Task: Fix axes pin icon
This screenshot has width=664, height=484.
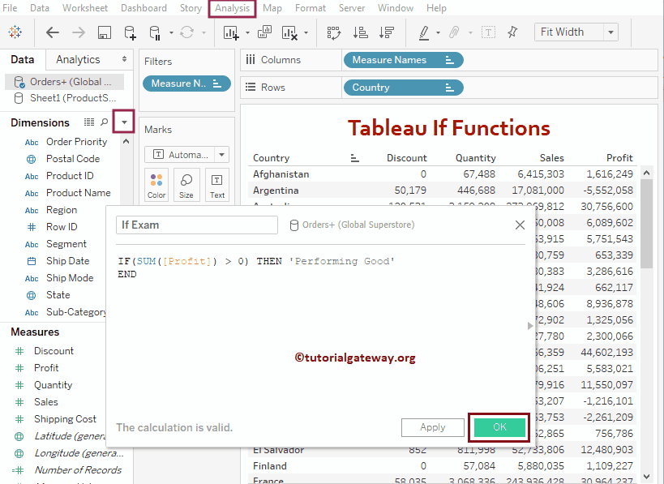Action: coord(512,32)
